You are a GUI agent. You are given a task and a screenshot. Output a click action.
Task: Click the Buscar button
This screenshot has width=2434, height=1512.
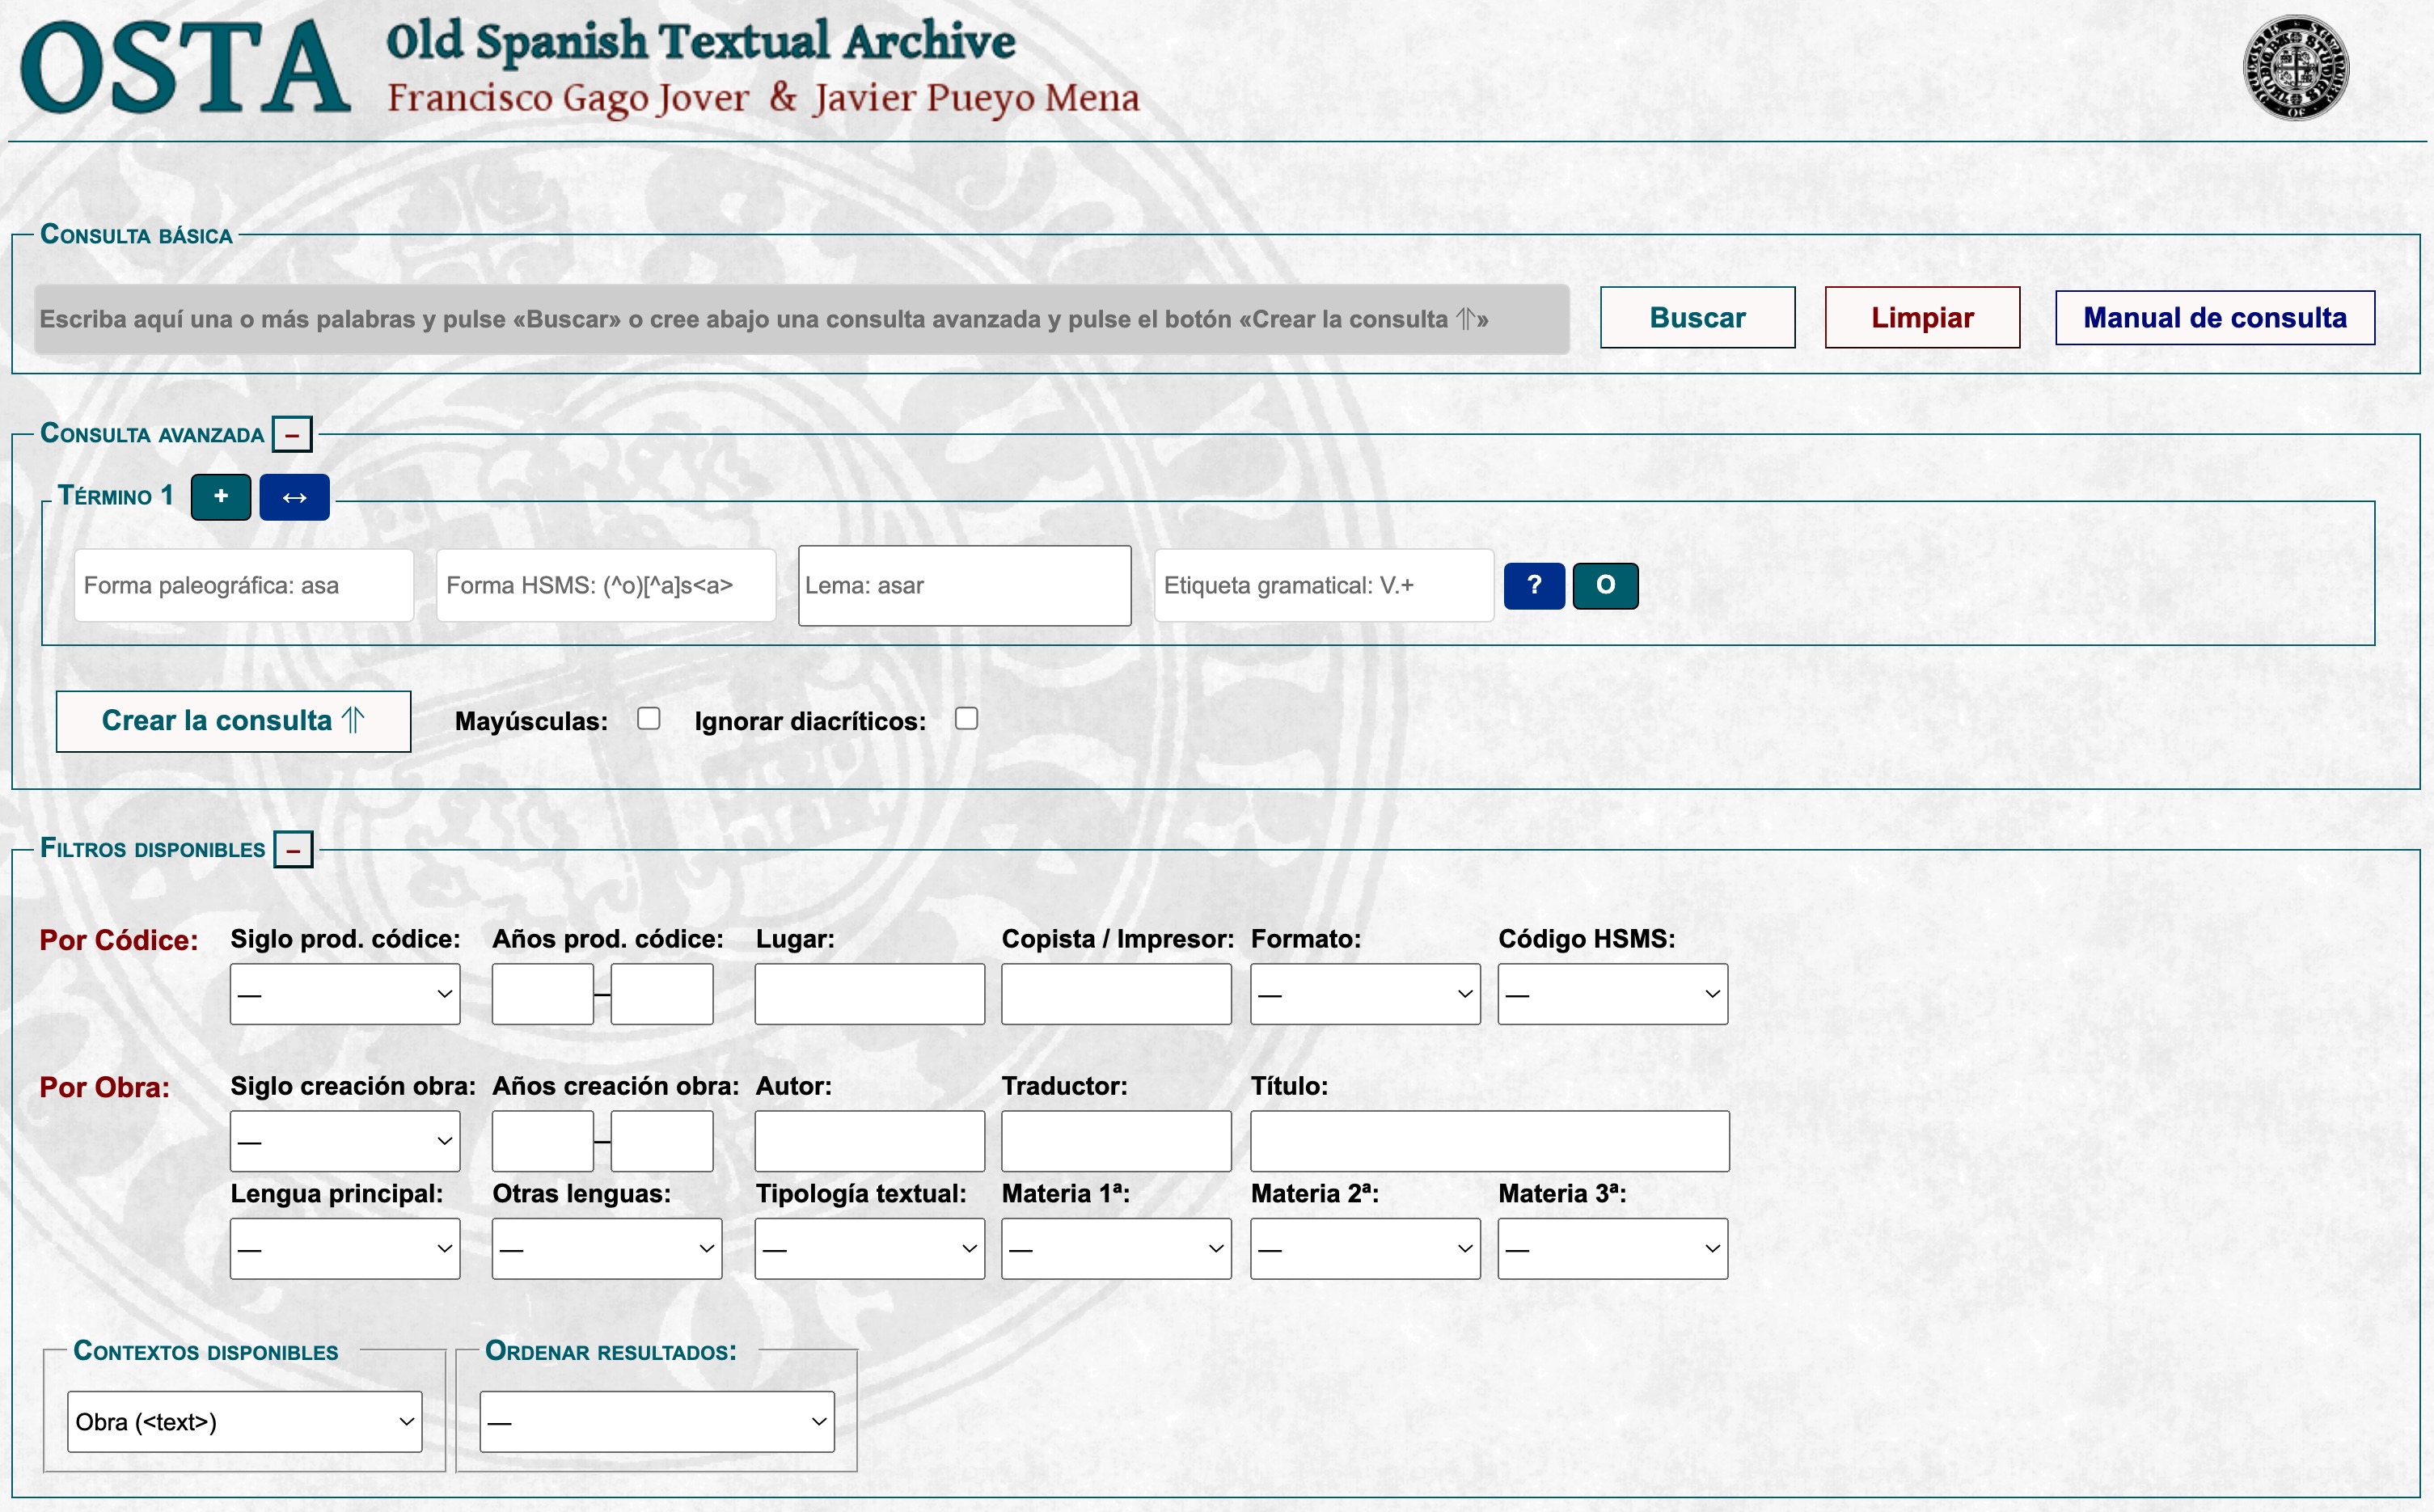coord(1697,318)
